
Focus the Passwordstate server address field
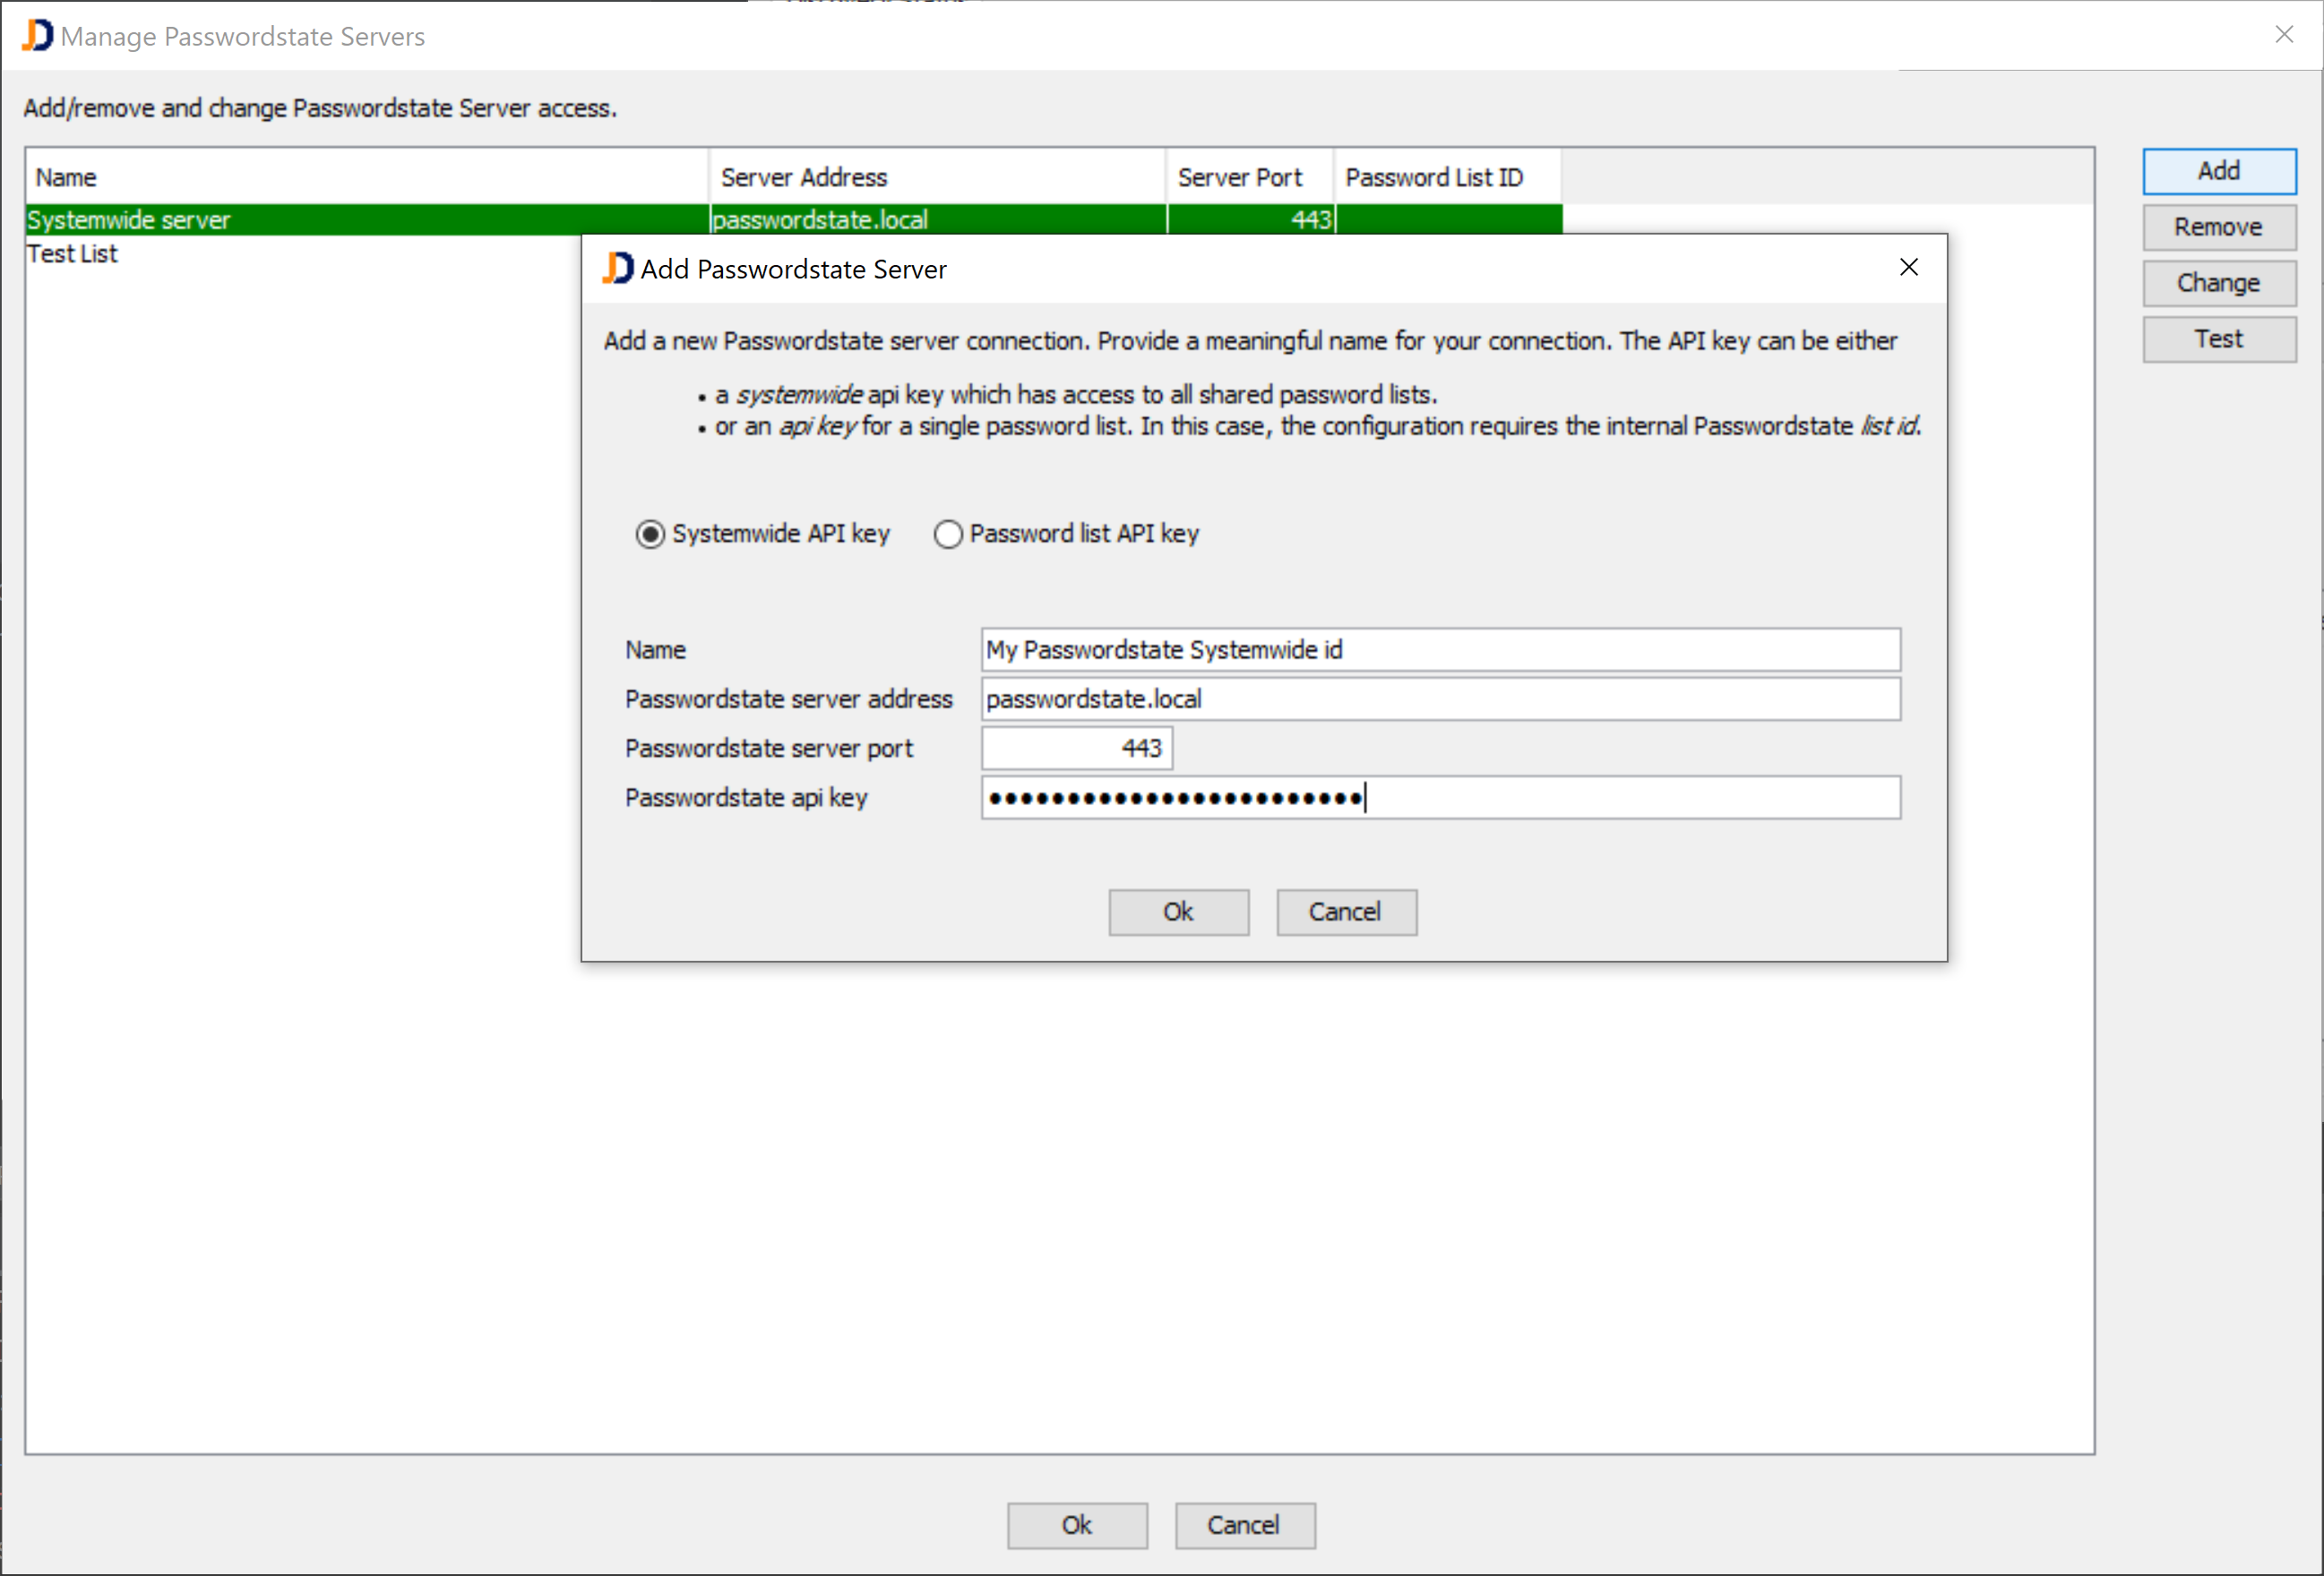pos(1440,698)
